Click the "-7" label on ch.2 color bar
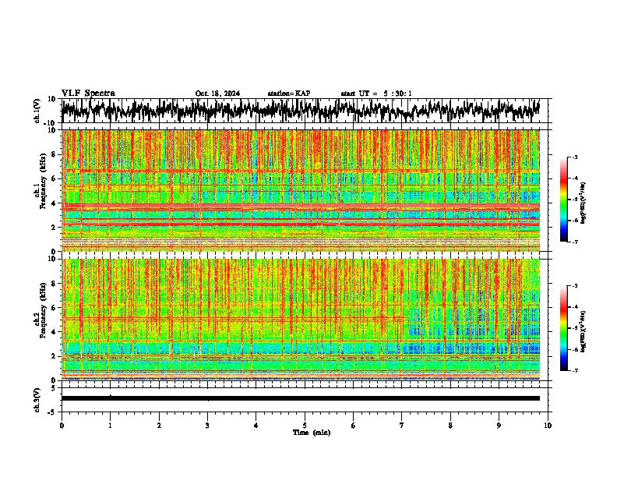617x477 pixels. [574, 371]
